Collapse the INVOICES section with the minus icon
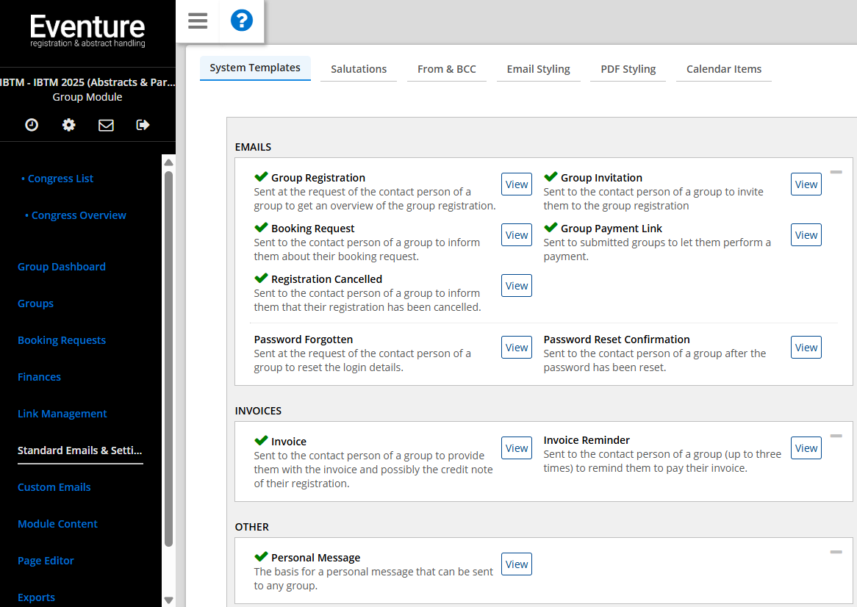The height and width of the screenshot is (607, 857). click(836, 436)
